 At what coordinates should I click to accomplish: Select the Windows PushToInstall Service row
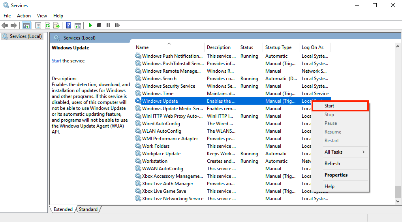click(x=233, y=63)
